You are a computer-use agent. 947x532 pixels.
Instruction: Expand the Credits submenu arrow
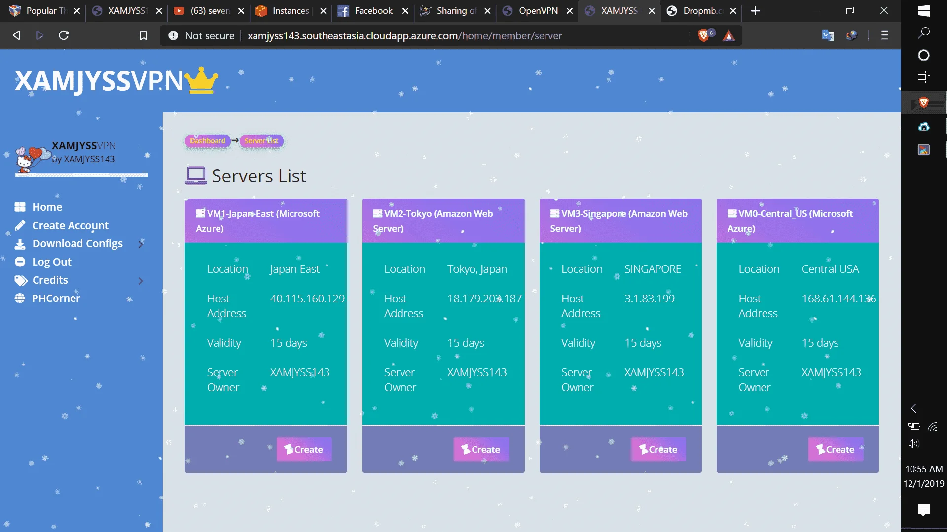[x=141, y=281]
